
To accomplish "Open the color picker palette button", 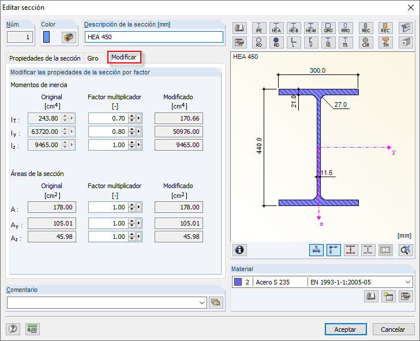I will 69,37.
